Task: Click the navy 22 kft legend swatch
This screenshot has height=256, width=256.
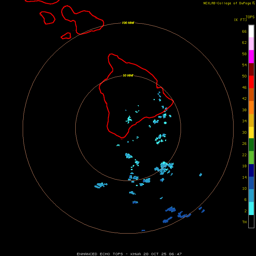Action: click(x=251, y=170)
